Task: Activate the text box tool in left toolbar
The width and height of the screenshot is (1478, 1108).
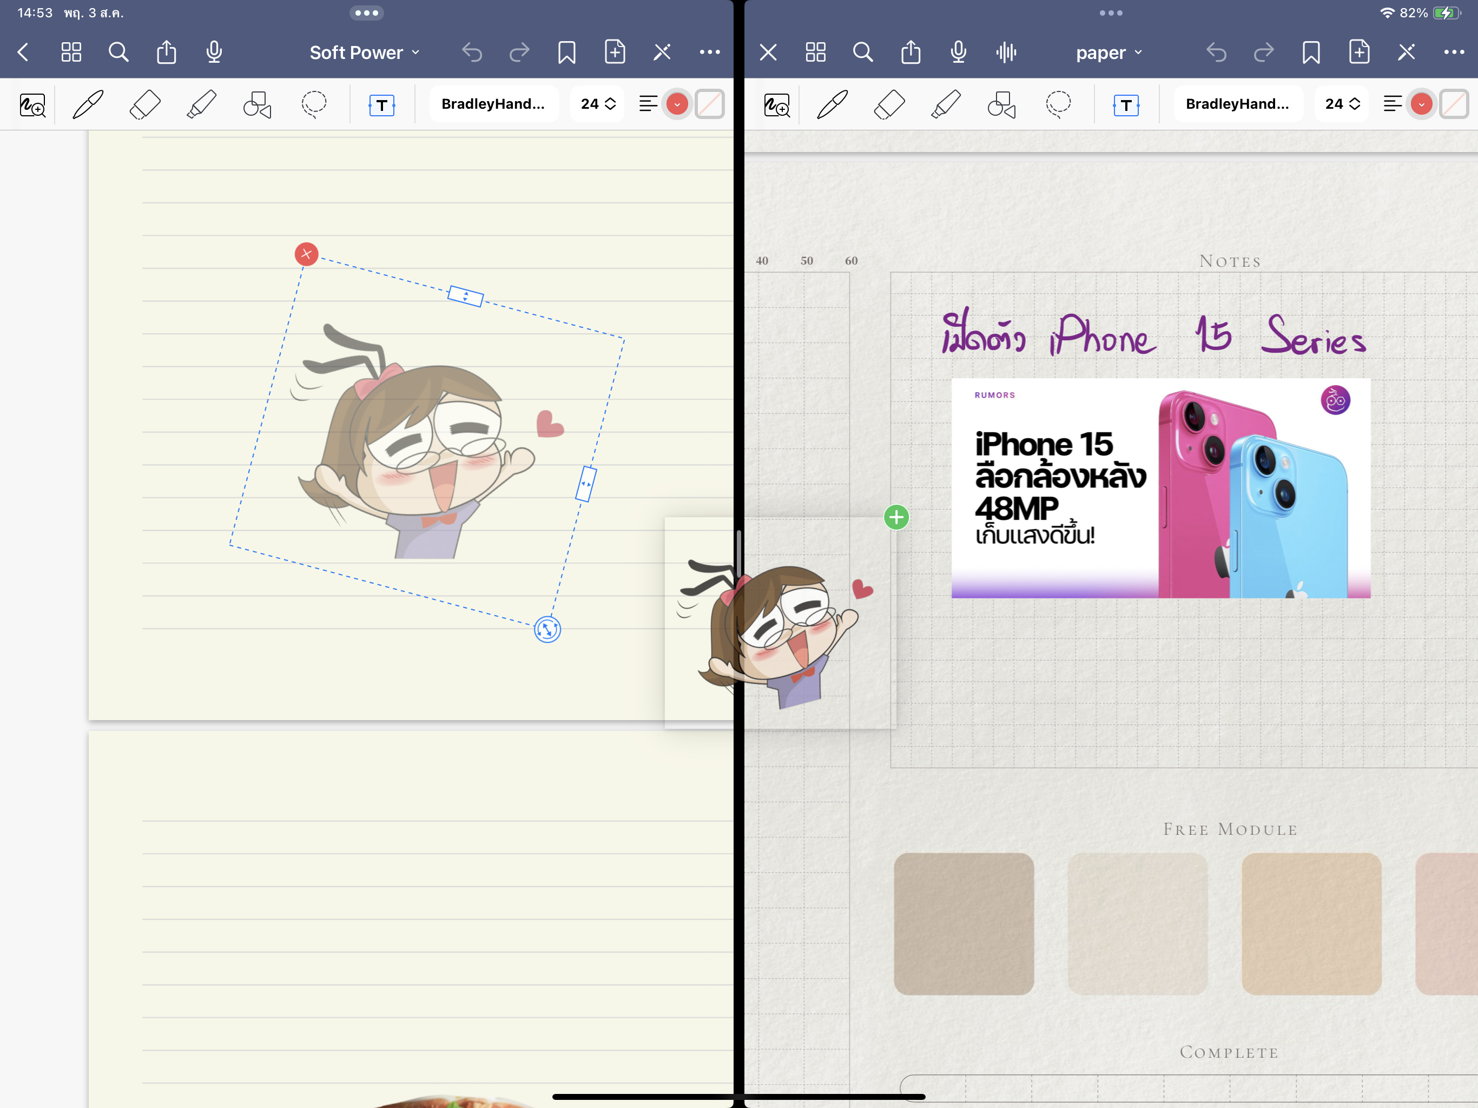Action: pos(381,105)
